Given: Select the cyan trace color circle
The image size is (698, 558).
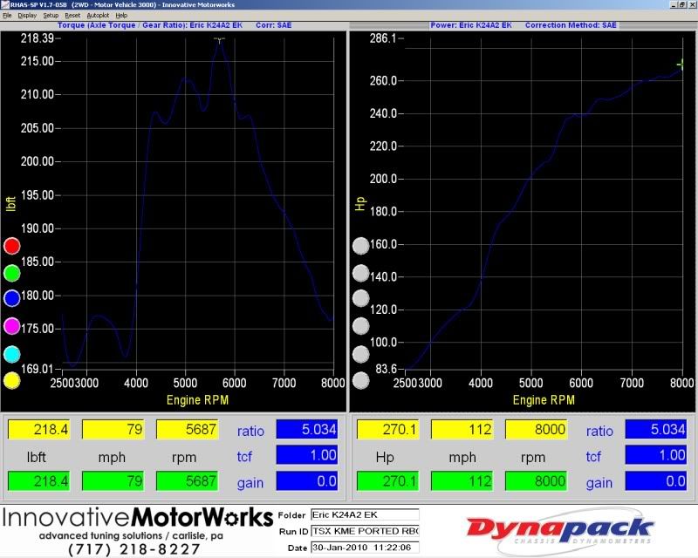Looking at the screenshot, I should click(12, 354).
